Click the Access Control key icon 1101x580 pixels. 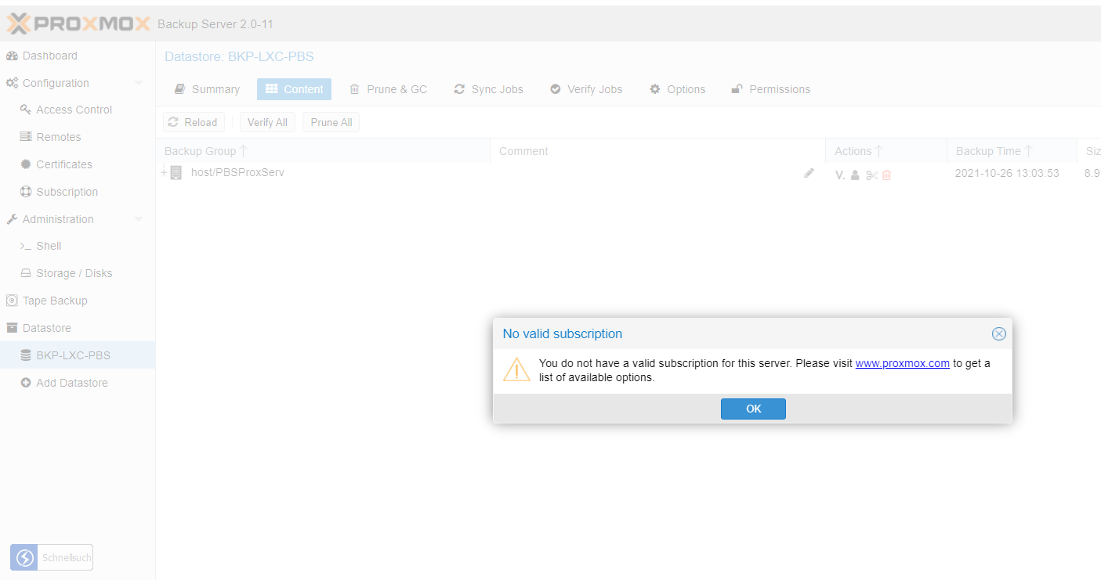coord(26,110)
